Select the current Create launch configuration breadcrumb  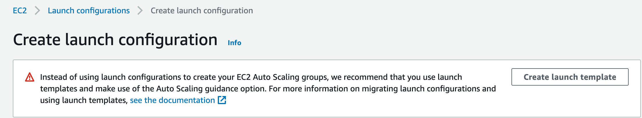(x=202, y=11)
